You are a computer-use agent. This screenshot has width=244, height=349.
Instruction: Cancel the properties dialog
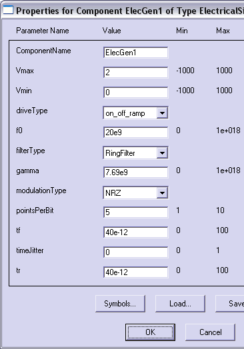click(x=210, y=332)
